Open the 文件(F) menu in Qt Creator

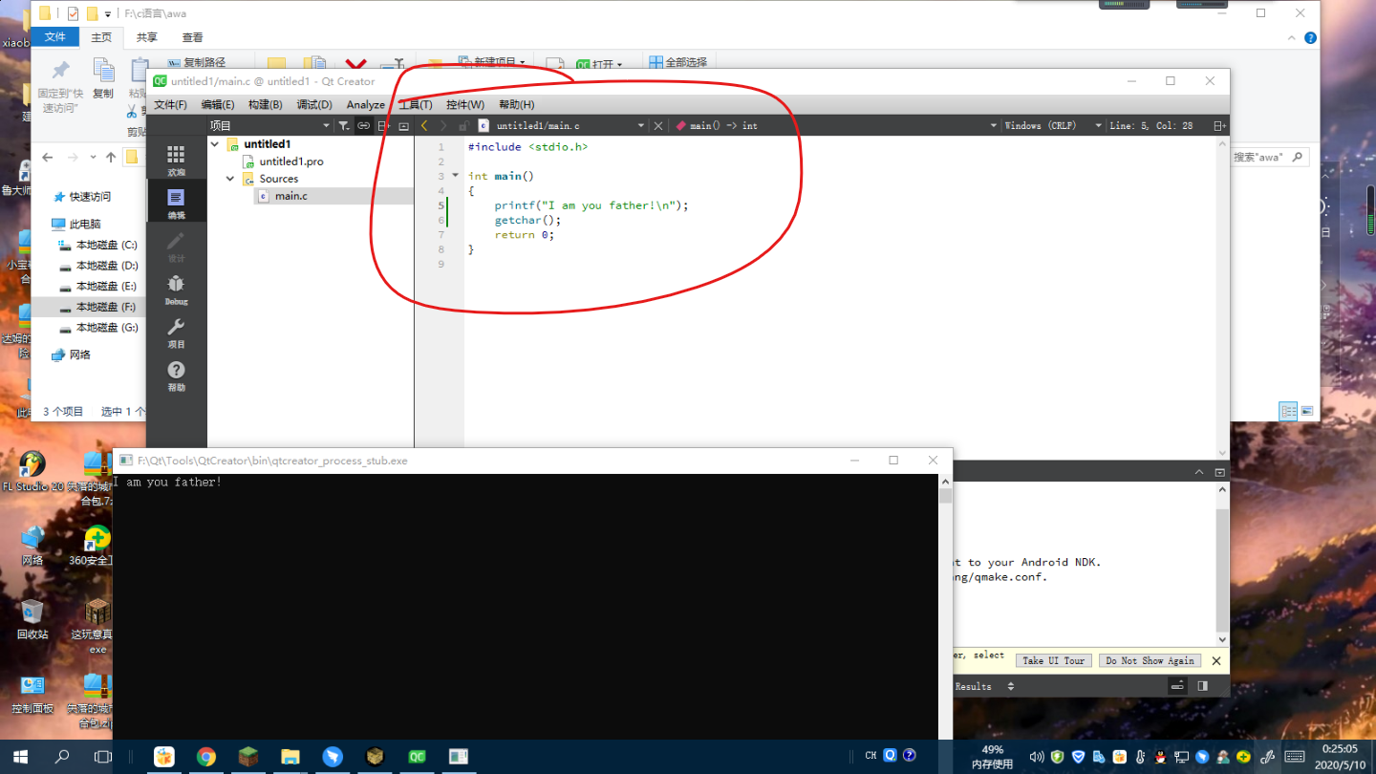click(170, 104)
